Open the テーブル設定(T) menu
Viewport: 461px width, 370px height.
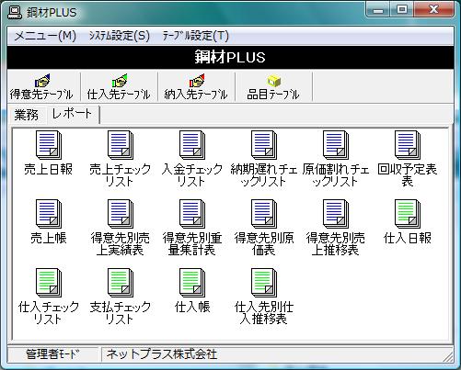pos(195,36)
